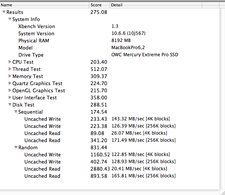Click the CPU Test score 203.40
Screen dimensions: 225x195
[x=99, y=62]
